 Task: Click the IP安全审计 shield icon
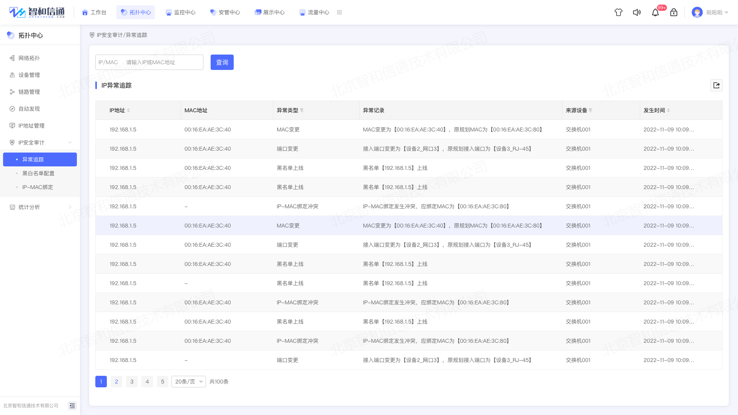coord(12,143)
